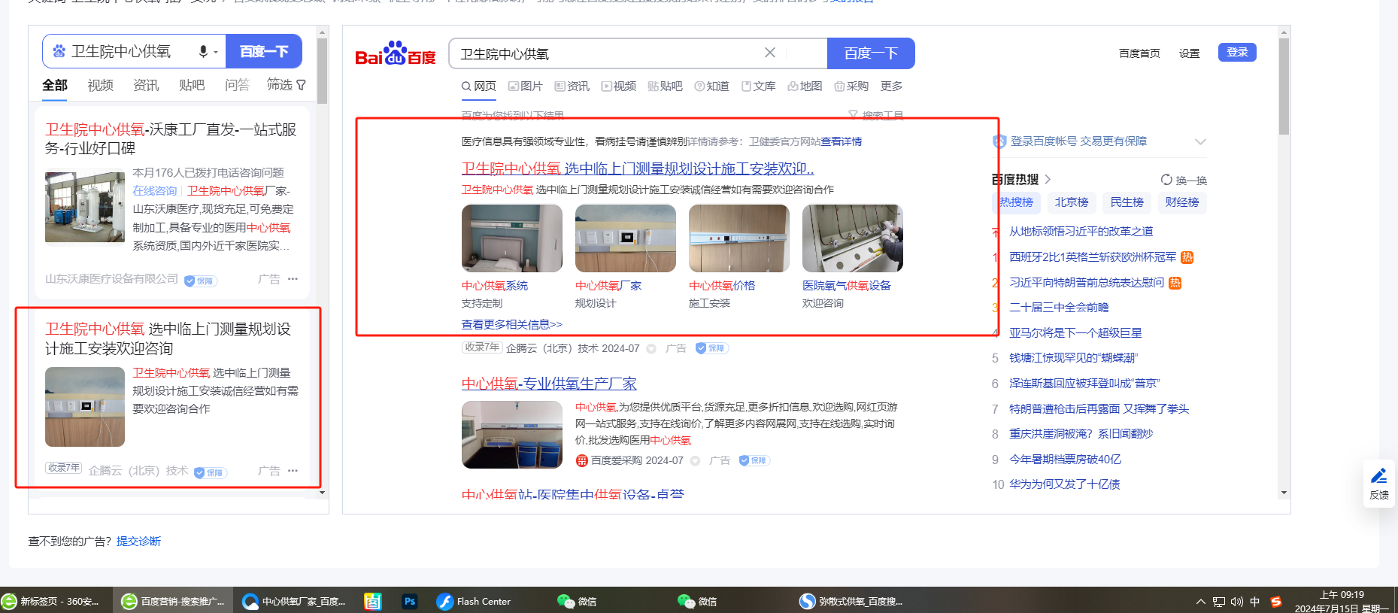Open Photoshop from the taskbar

[x=410, y=602]
